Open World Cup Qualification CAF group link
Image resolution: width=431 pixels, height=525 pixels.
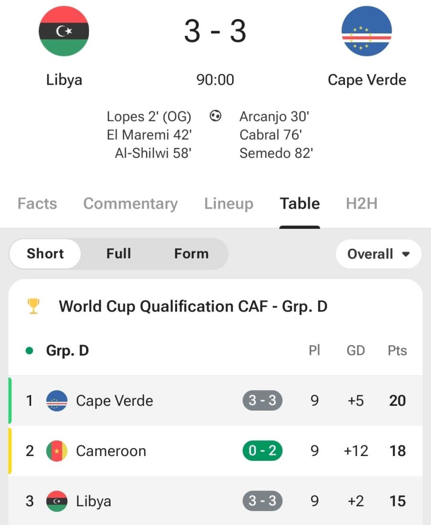193,306
